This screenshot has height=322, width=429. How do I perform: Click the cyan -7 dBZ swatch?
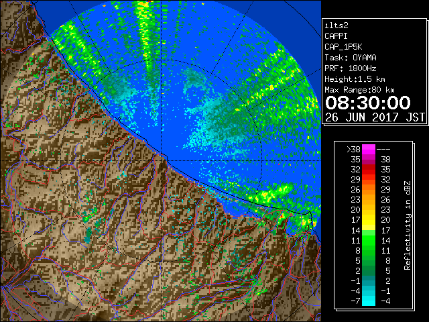click(369, 301)
